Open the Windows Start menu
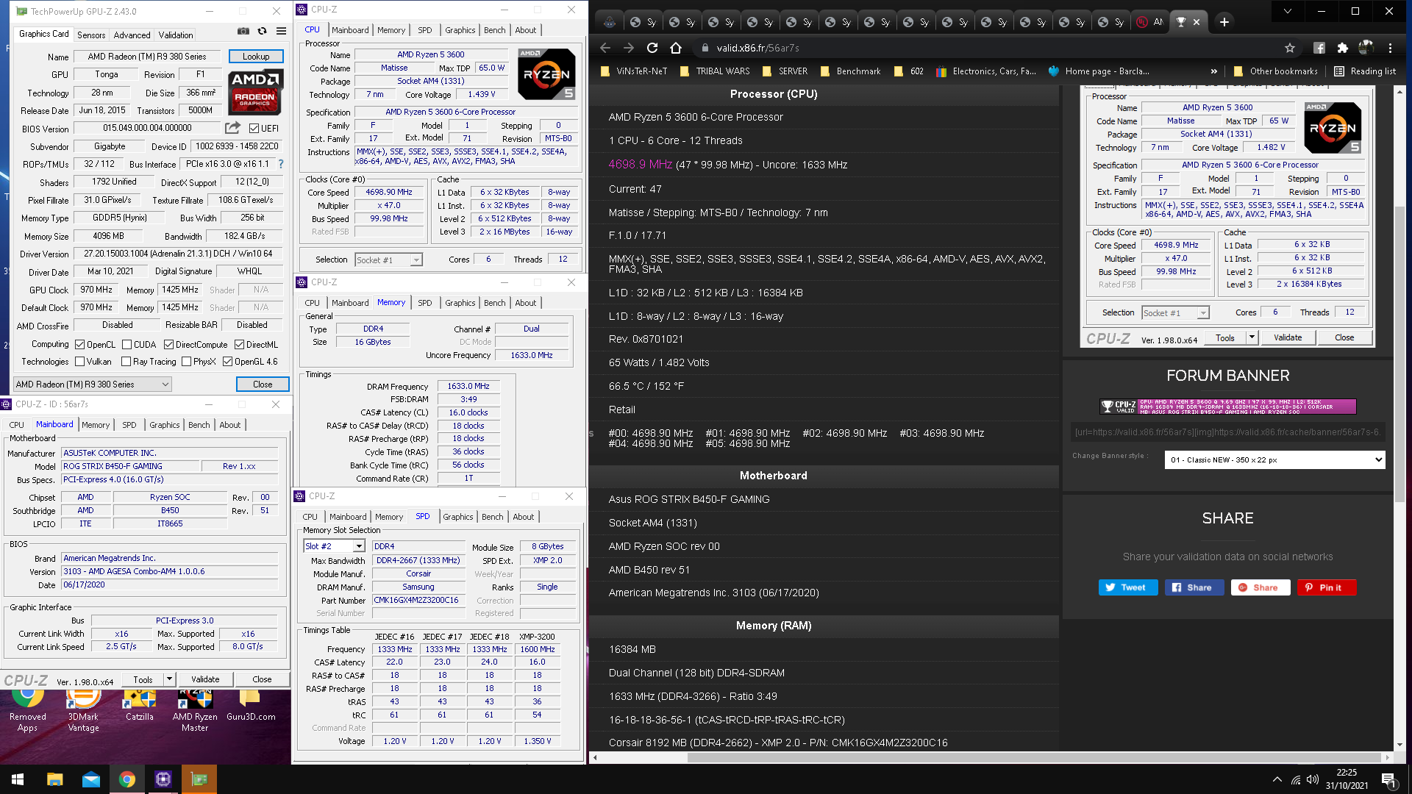The image size is (1412, 794). click(x=18, y=779)
